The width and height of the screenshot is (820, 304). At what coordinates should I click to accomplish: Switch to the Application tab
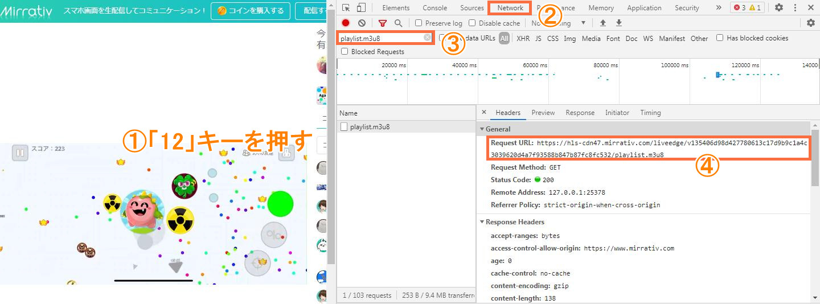pyautogui.click(x=644, y=8)
